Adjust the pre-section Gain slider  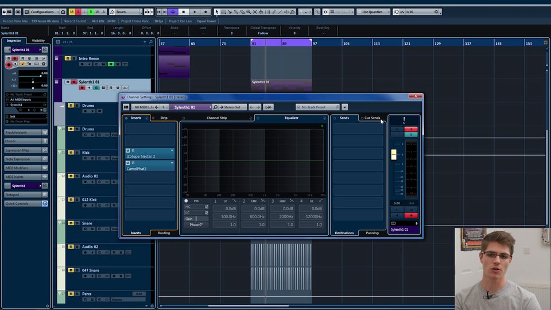pyautogui.click(x=196, y=219)
